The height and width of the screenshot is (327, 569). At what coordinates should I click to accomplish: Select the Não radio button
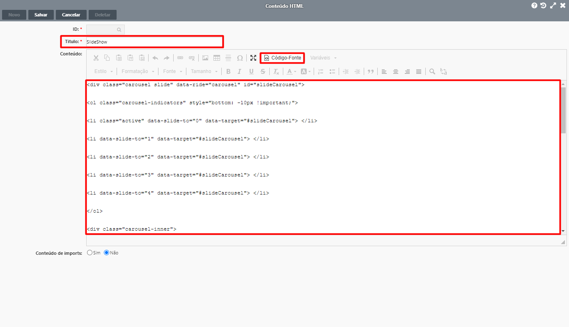click(x=106, y=253)
